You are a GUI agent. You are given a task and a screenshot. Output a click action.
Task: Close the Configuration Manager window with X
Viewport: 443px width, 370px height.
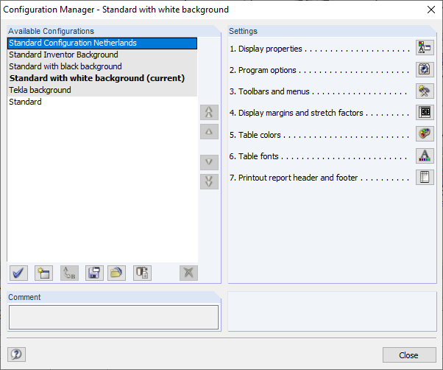point(431,10)
